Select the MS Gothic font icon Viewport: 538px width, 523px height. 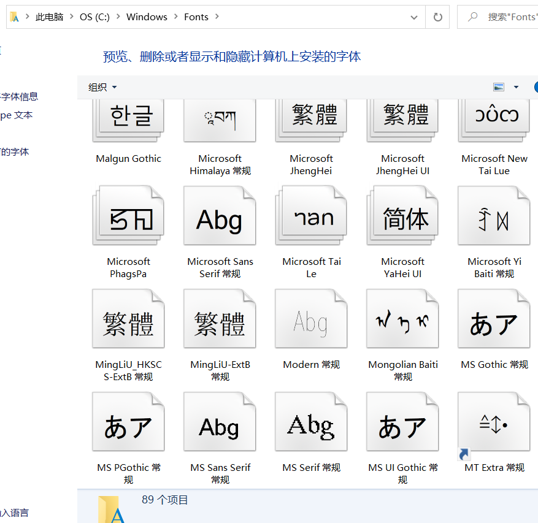(494, 318)
